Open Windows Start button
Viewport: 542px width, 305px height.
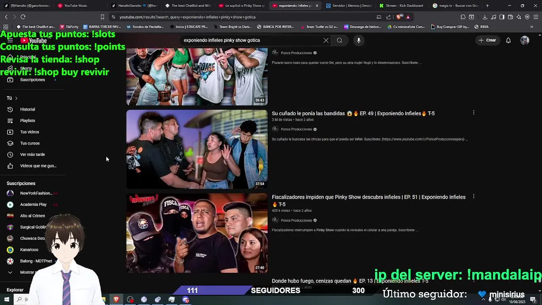pos(6,299)
